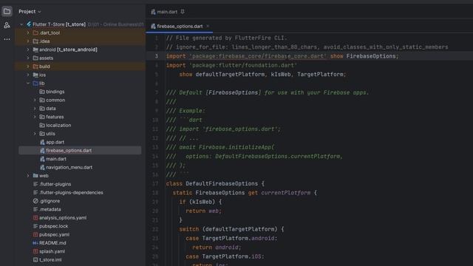473x266 pixels.
Task: Click the README.md markdown file icon
Action: 35,243
